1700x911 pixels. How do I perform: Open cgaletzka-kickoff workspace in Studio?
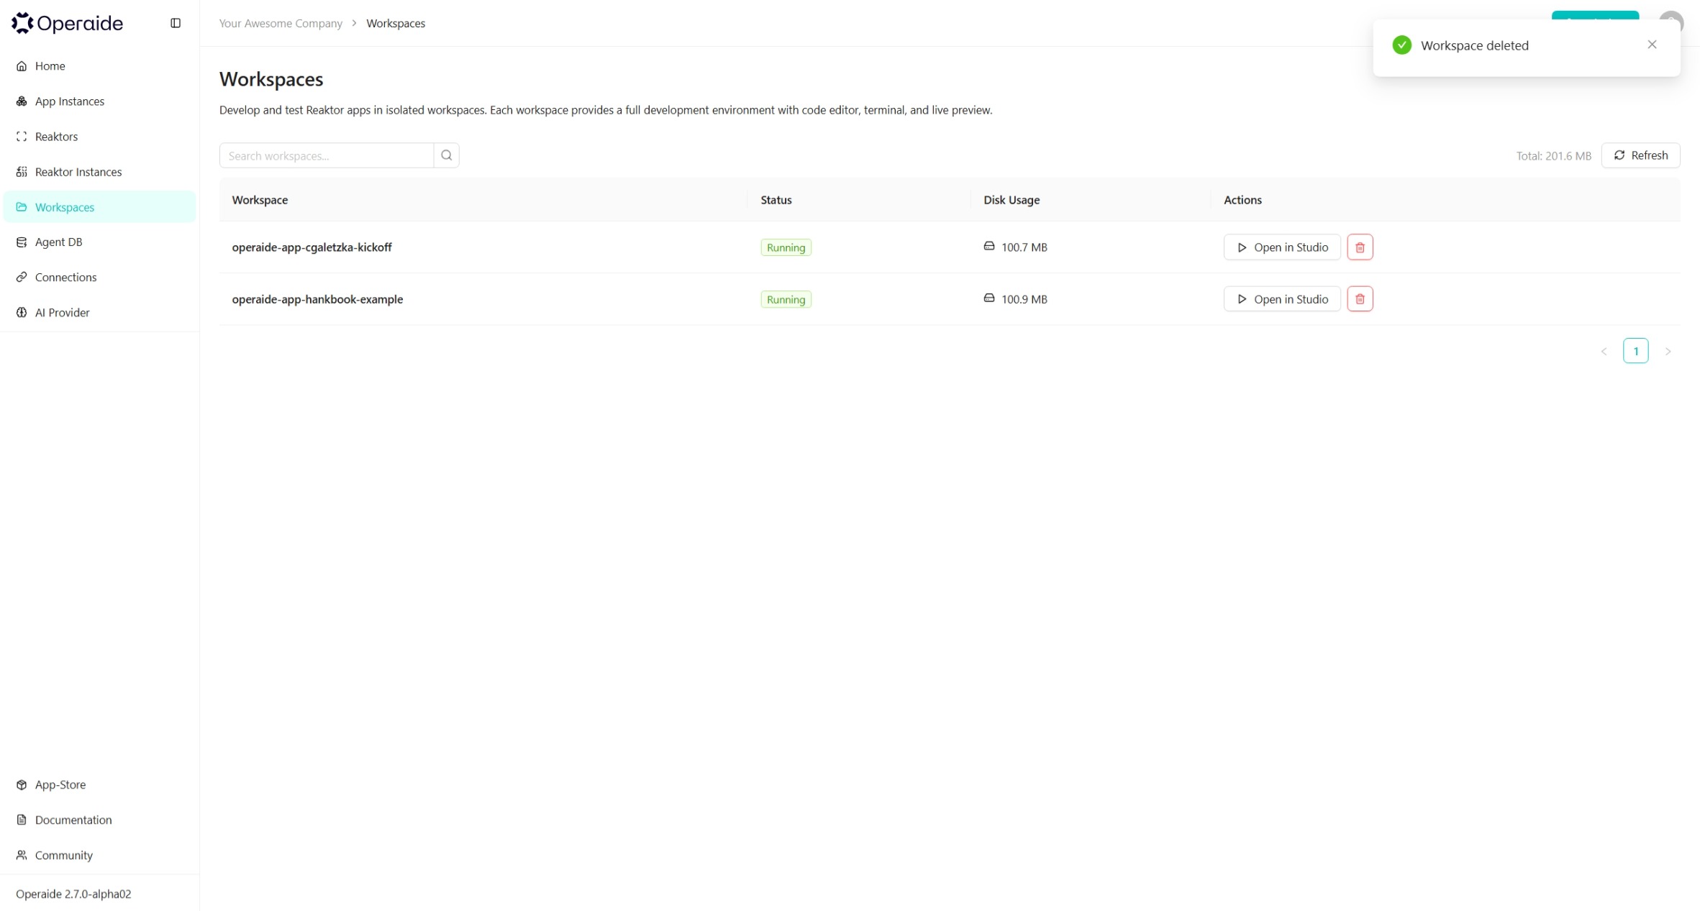[x=1282, y=247]
